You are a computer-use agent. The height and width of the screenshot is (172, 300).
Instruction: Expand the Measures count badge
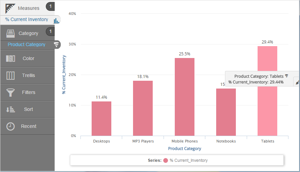(50, 6)
